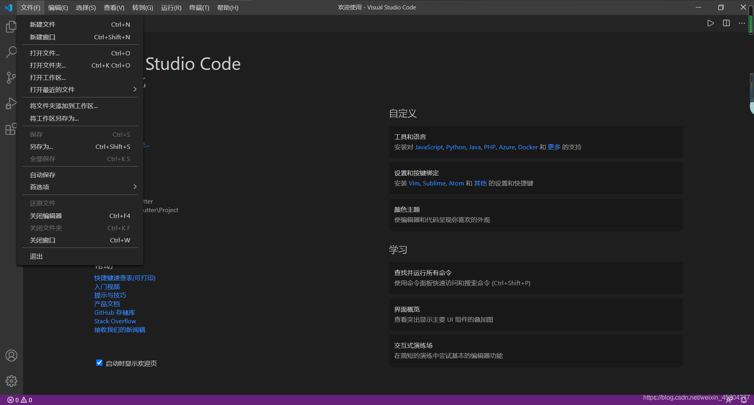The image size is (754, 405).
Task: Open the Source Control view icon
Action: click(x=11, y=77)
